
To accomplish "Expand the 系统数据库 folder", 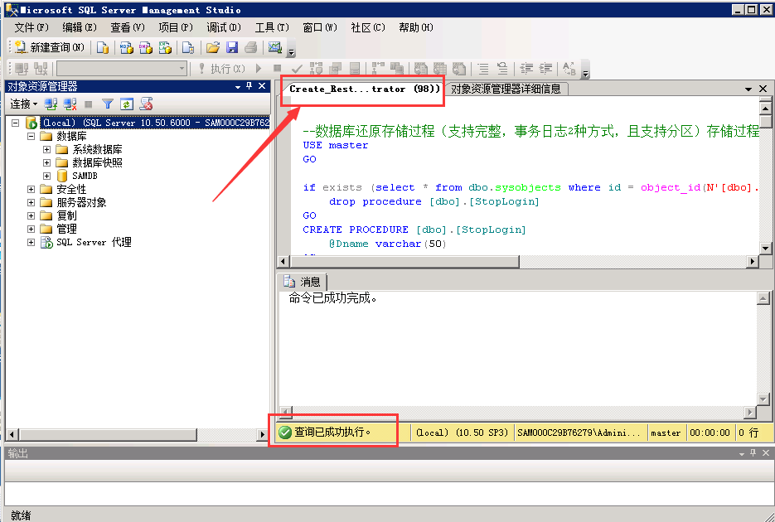I will pos(47,149).
